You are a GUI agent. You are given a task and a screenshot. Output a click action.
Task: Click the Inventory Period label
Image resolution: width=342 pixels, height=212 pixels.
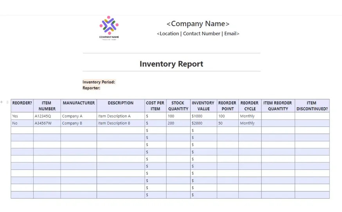coord(99,82)
